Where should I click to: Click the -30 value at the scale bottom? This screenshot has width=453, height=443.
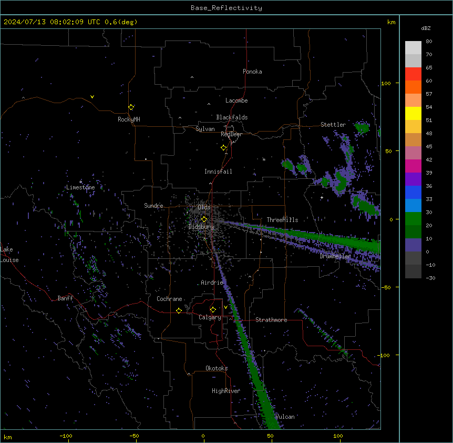coord(430,278)
